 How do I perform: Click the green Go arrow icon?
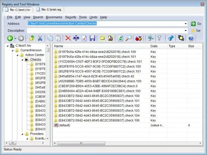[x=193, y=24]
